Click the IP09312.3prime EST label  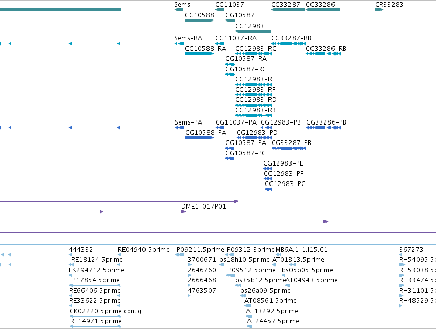click(x=250, y=250)
